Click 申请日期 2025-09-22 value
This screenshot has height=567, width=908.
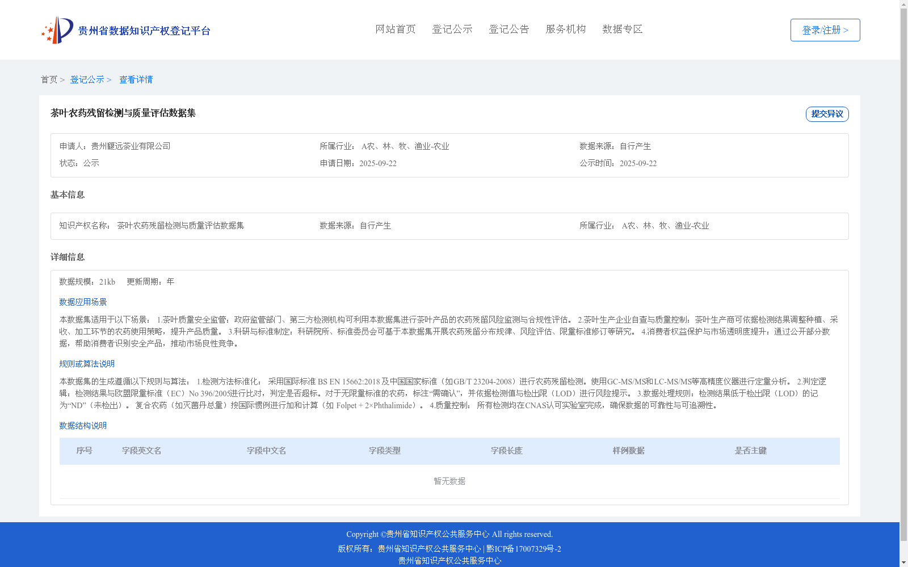pos(378,163)
